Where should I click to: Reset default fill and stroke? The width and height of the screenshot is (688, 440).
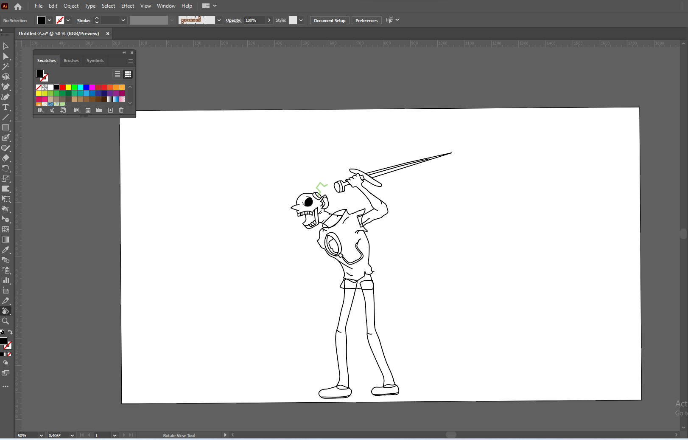coord(2,332)
